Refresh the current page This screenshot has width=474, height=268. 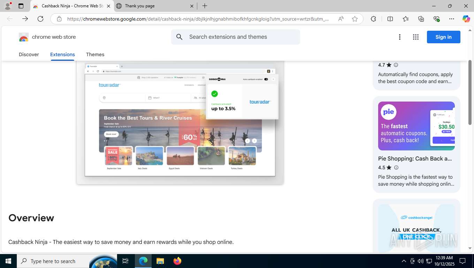point(40,19)
